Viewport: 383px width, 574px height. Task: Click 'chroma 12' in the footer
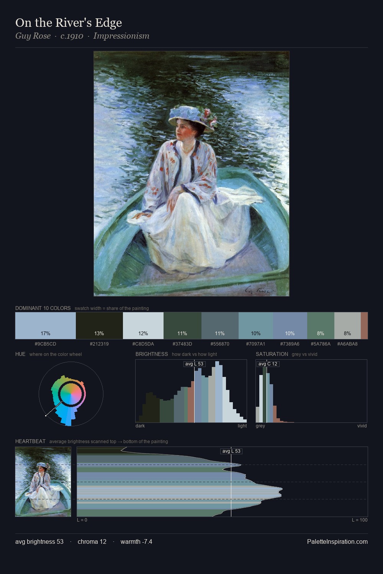(92, 541)
